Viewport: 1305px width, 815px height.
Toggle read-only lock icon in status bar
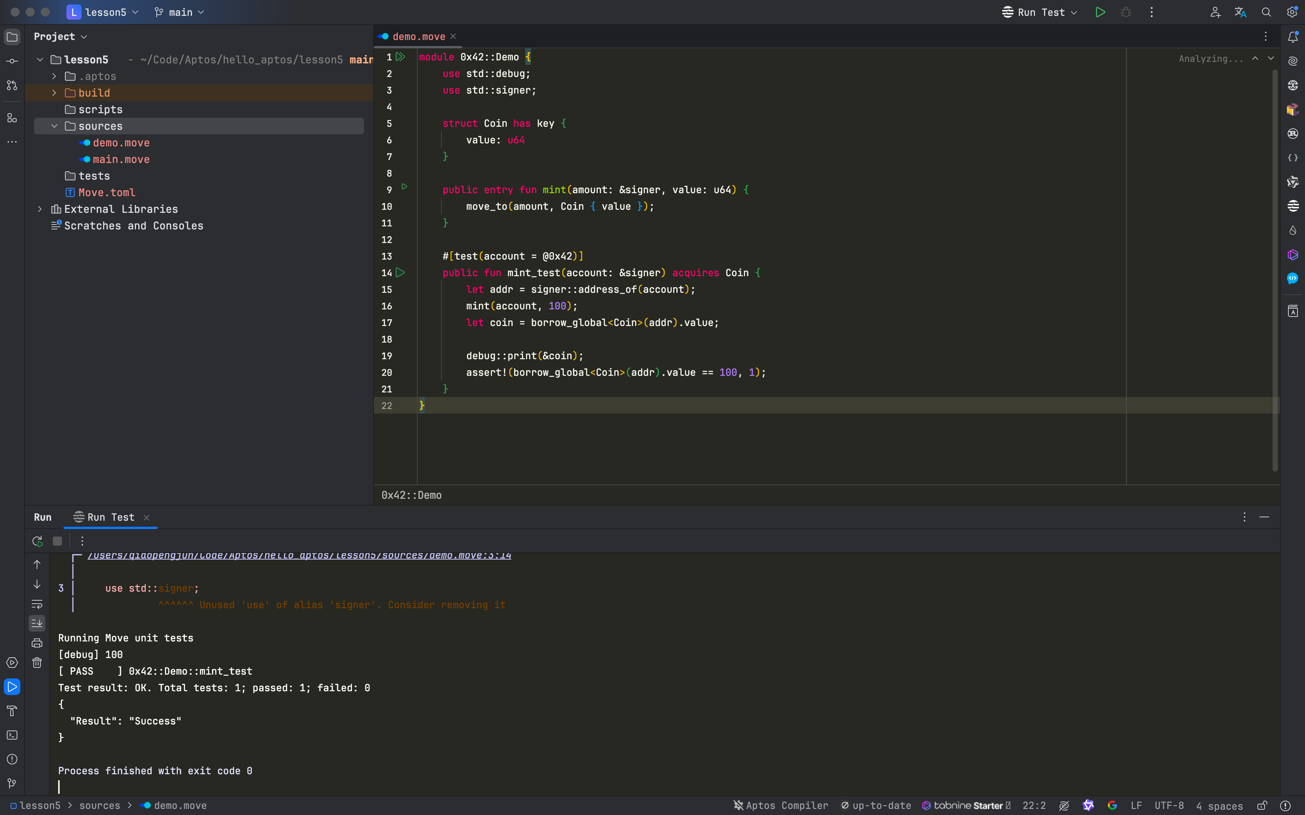[1262, 805]
